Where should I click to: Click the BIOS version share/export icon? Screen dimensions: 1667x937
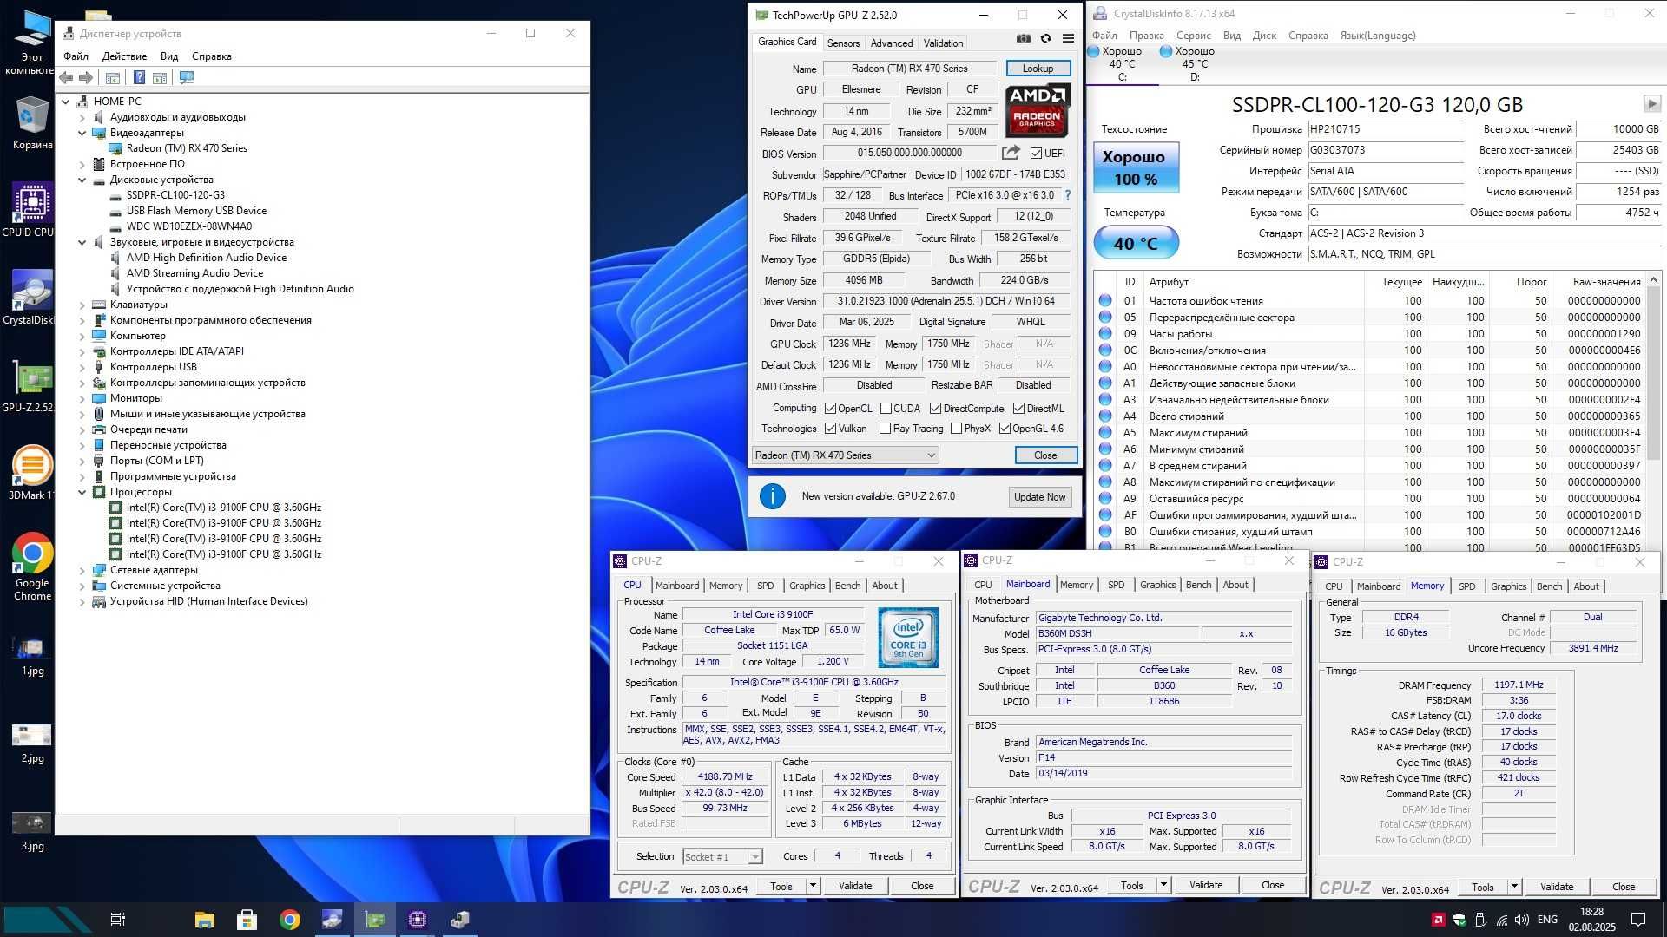pos(1011,153)
